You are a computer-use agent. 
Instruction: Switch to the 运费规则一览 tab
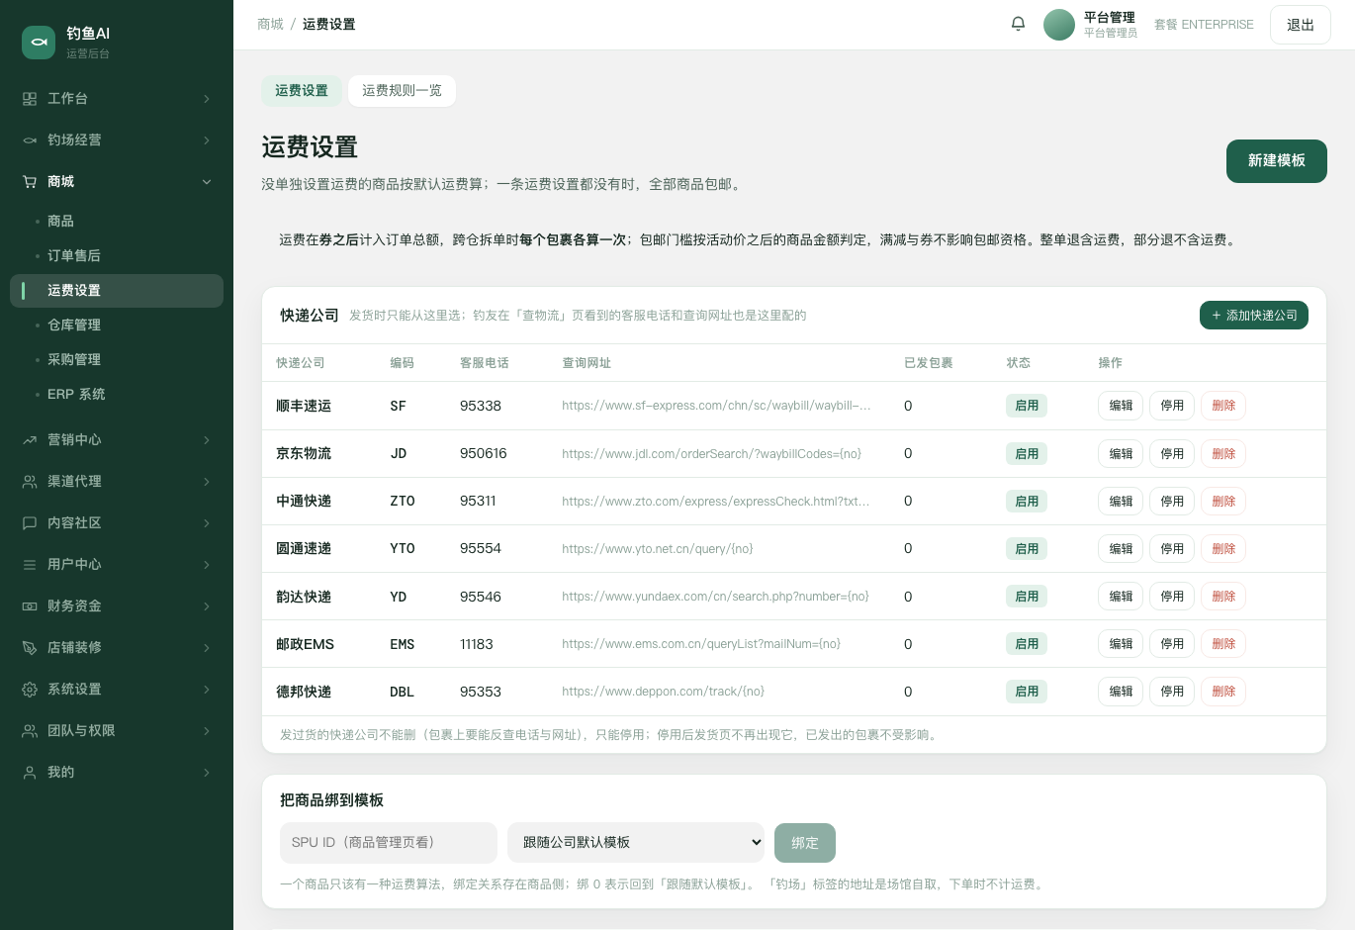pos(402,91)
